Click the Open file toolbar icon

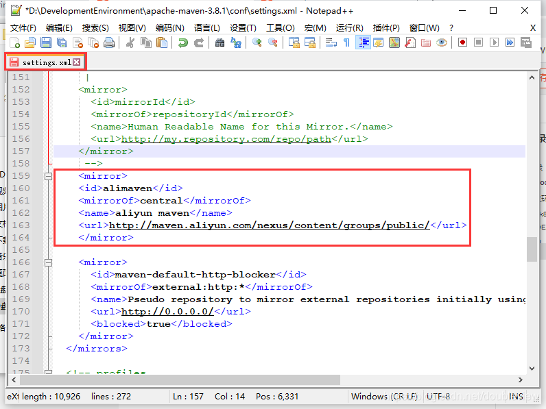click(x=30, y=42)
